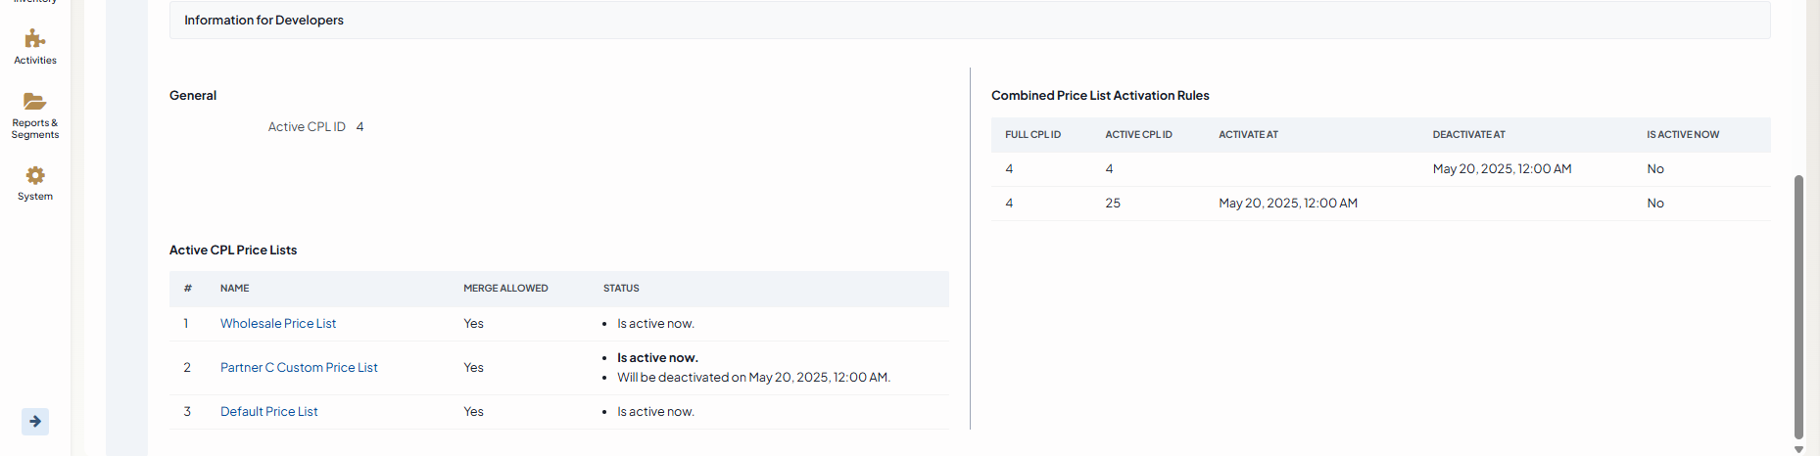Click the Reports & Segments label
This screenshot has width=1820, height=456.
[x=35, y=129]
